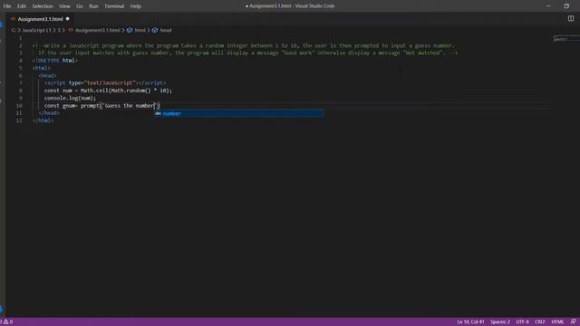Change the UTF-8 encoding in status bar
This screenshot has height=326, width=580.
[x=522, y=322]
